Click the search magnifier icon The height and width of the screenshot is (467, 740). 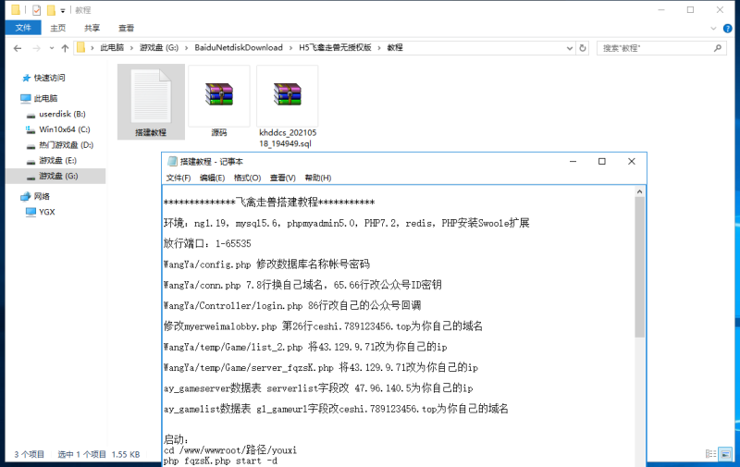coord(718,48)
